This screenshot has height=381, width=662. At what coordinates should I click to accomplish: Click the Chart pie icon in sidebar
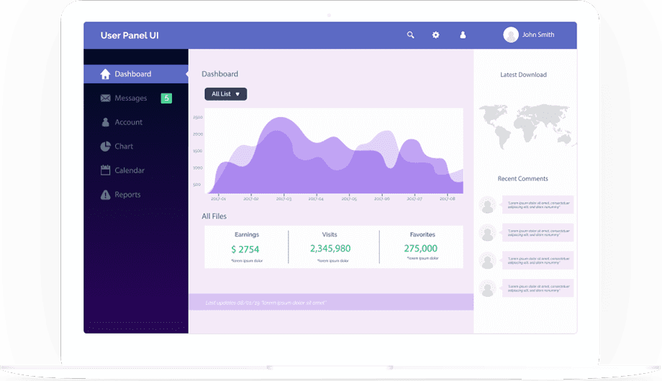click(x=105, y=147)
